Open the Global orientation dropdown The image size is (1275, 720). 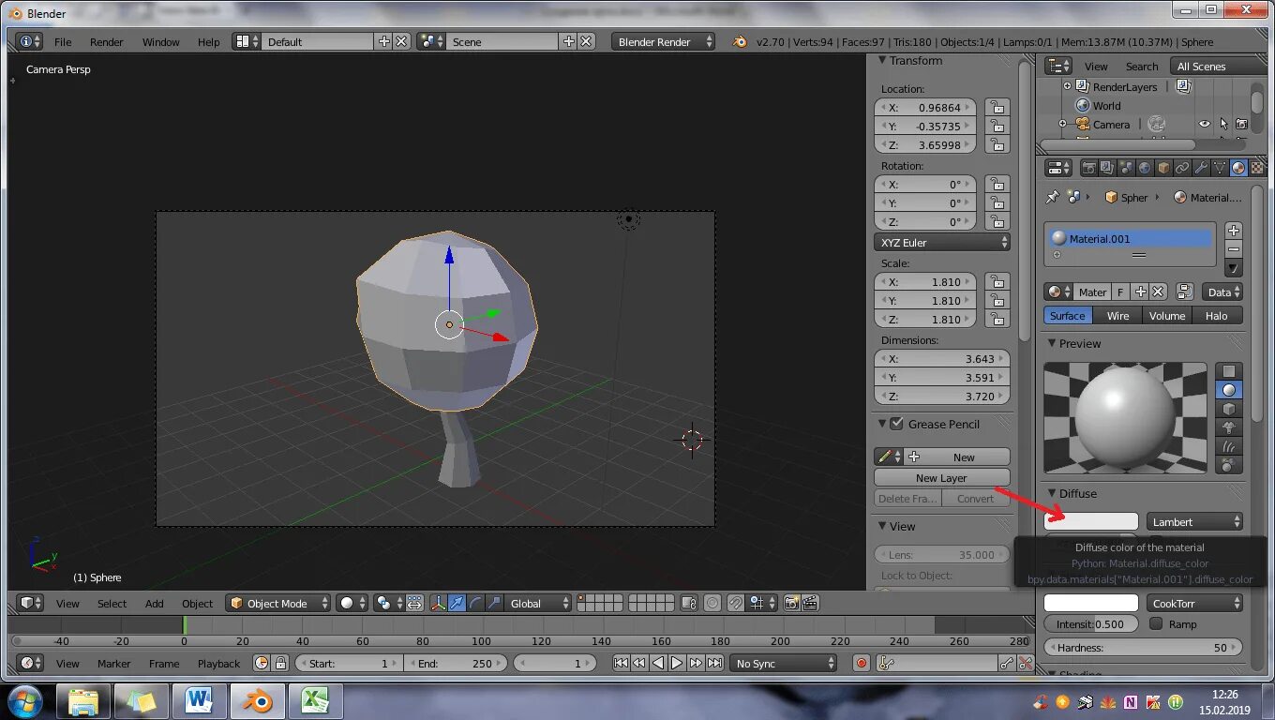click(x=537, y=604)
